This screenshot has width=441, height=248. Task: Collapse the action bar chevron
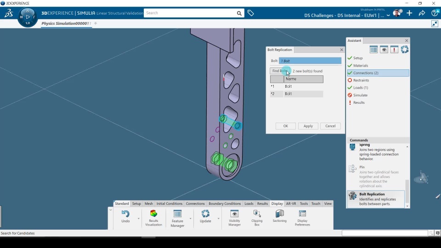click(111, 210)
